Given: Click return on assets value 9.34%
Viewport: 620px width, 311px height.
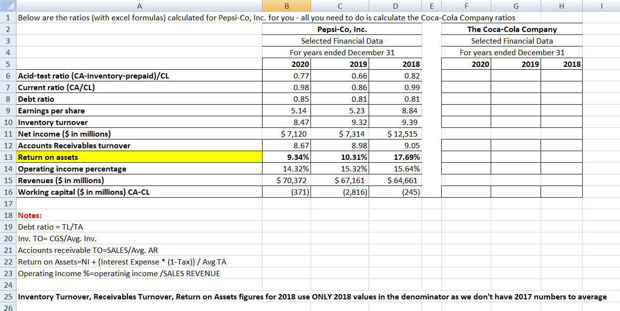Looking at the screenshot, I should [x=286, y=157].
